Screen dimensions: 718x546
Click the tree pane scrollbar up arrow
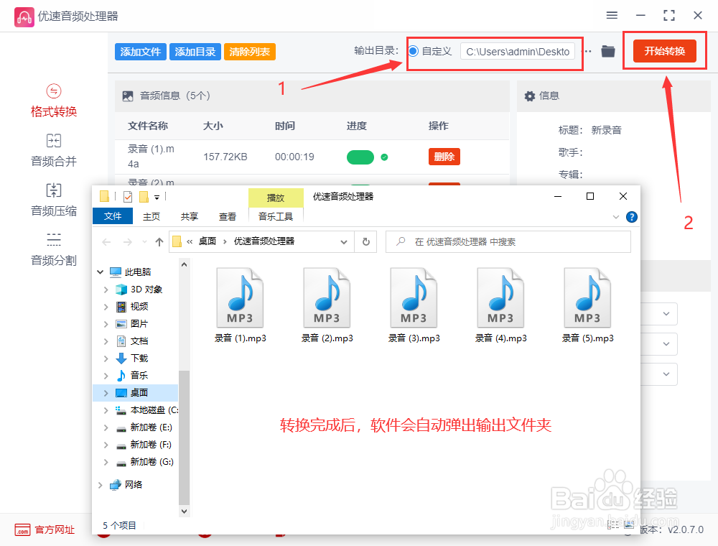(184, 264)
